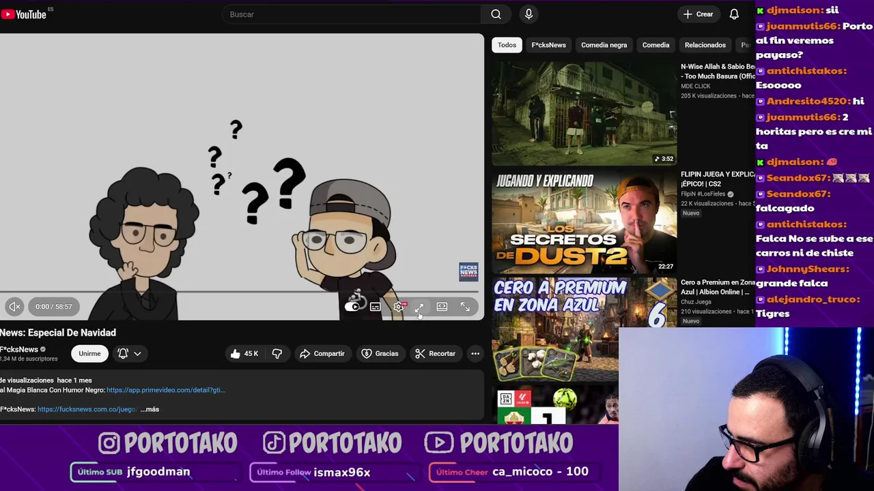This screenshot has width=874, height=491.
Task: Click Último Follow name ismax96x
Action: 341,472
